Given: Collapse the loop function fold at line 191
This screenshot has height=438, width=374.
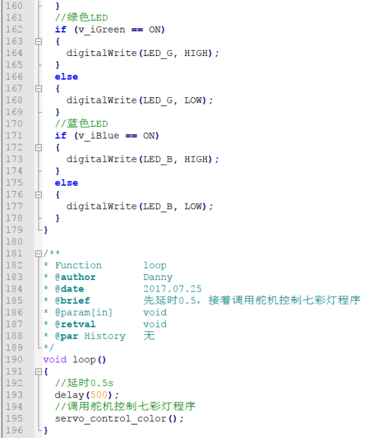Looking at the screenshot, I should (x=38, y=371).
